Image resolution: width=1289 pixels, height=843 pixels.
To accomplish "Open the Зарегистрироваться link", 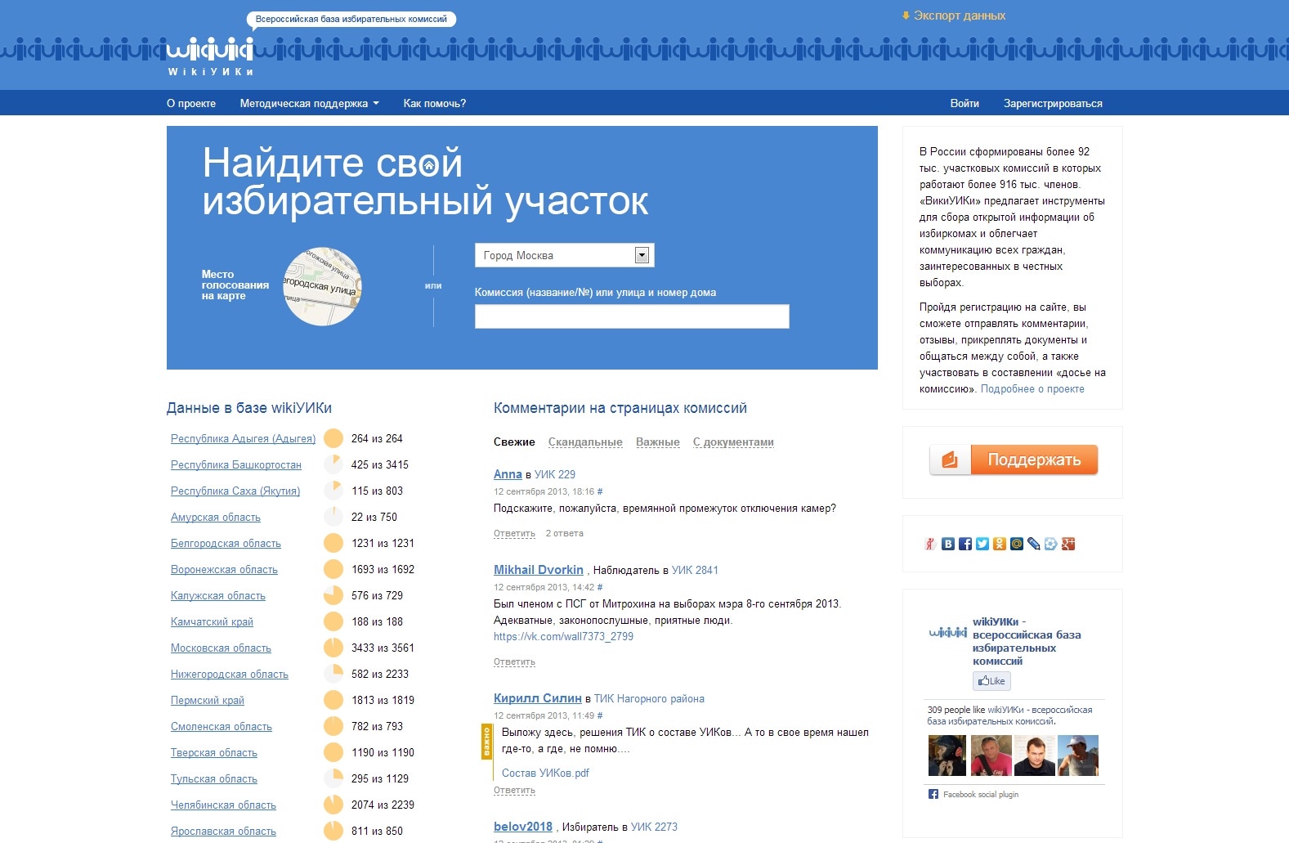I will click(x=1053, y=103).
